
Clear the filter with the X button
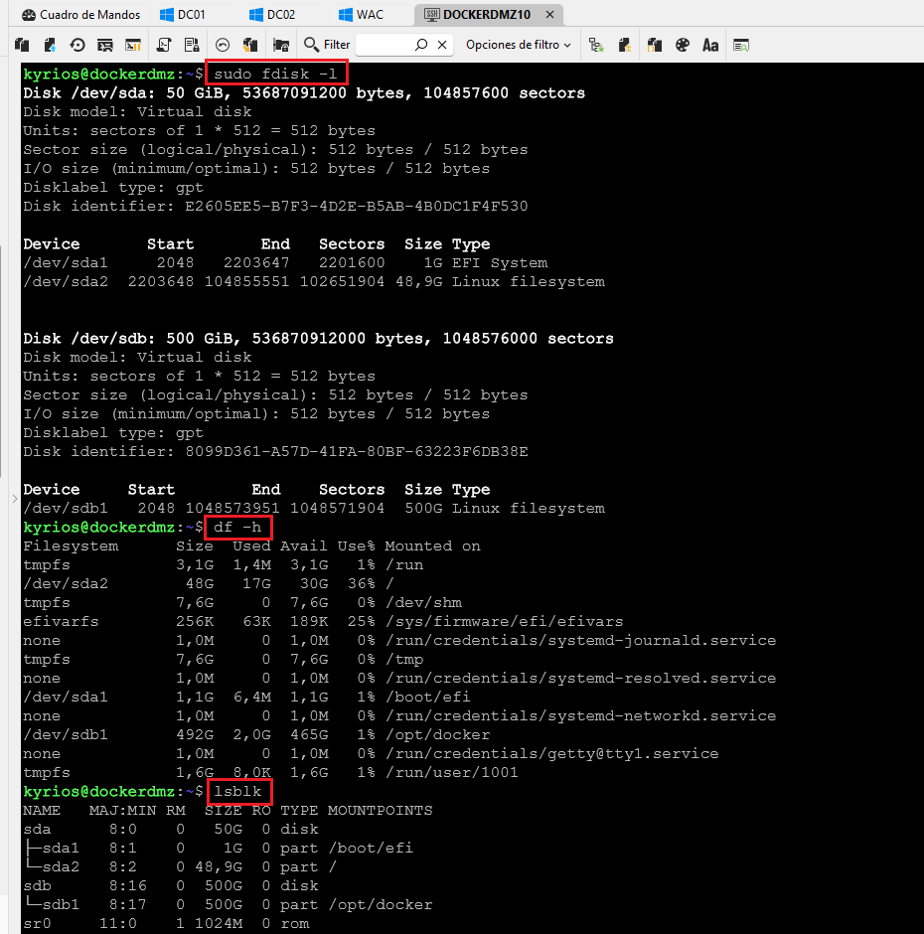pos(442,45)
